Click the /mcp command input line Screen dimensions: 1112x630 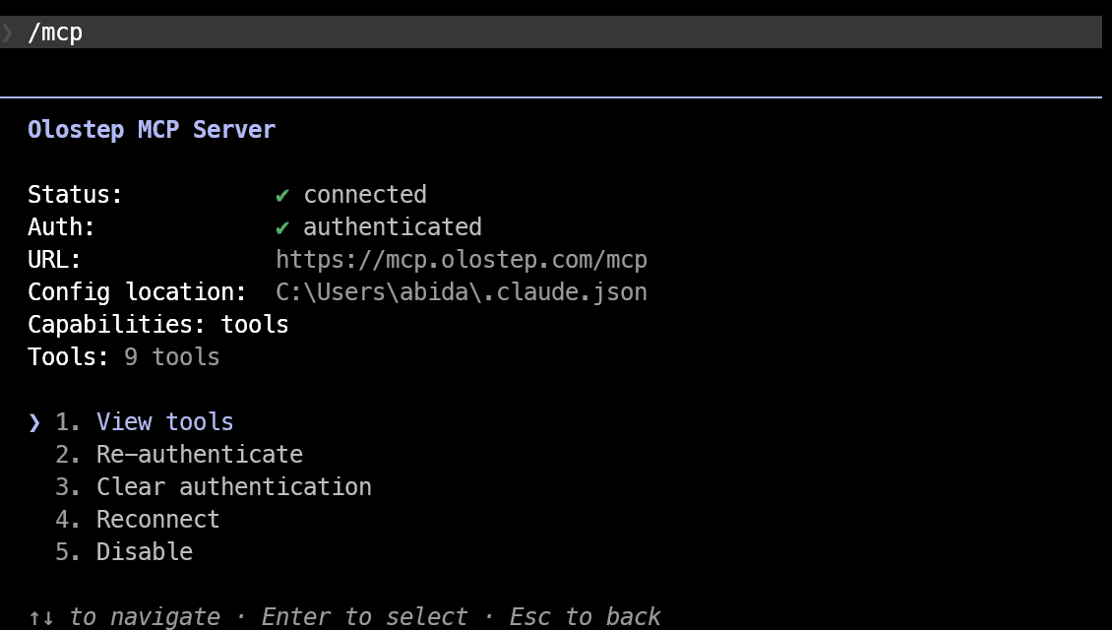pos(551,32)
